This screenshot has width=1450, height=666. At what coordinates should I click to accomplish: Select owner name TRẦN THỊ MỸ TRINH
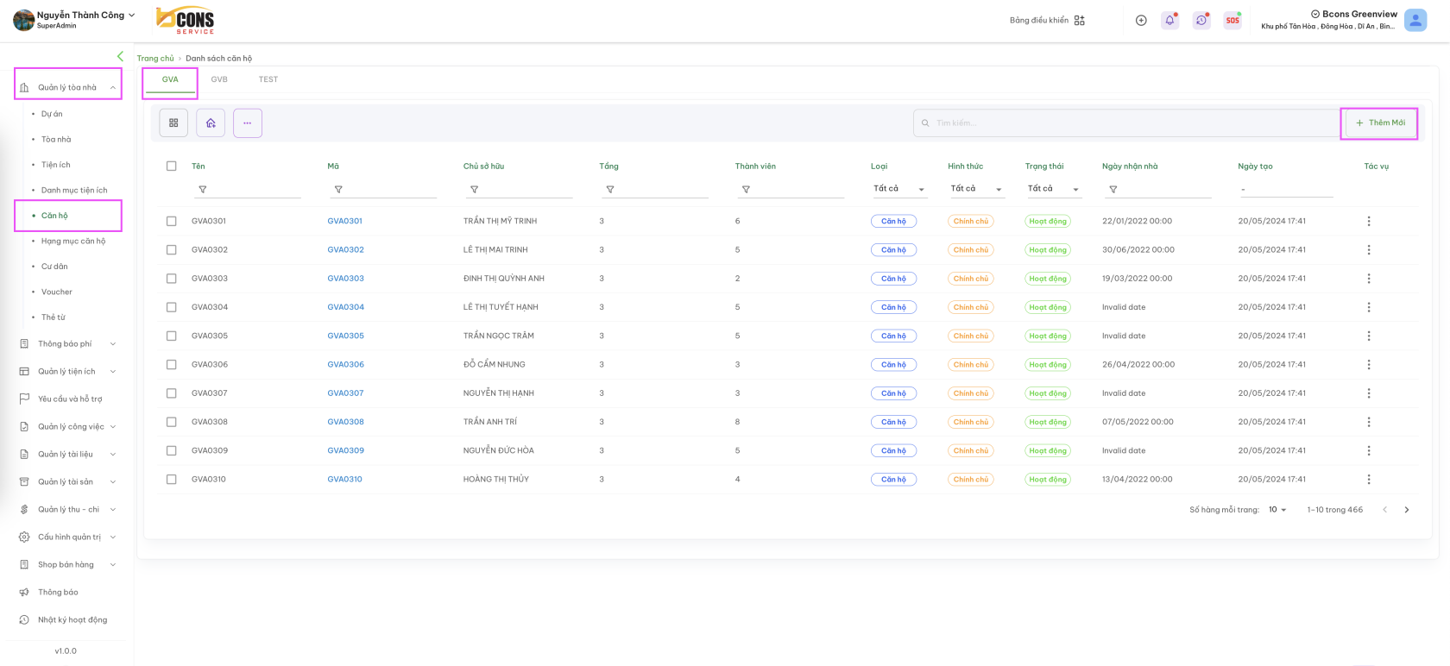500,221
